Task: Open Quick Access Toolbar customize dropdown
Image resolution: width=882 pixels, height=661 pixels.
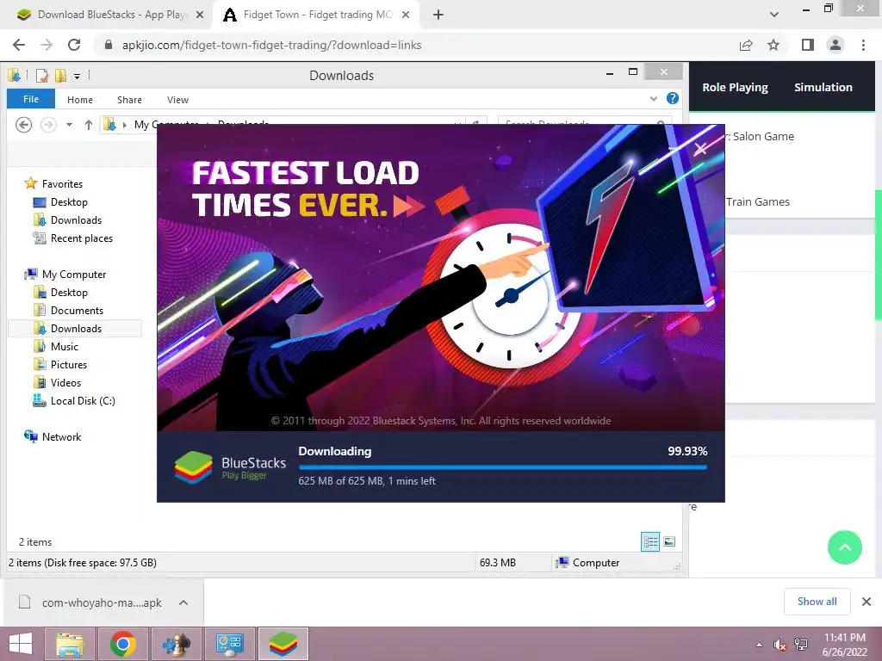Action: (77, 76)
